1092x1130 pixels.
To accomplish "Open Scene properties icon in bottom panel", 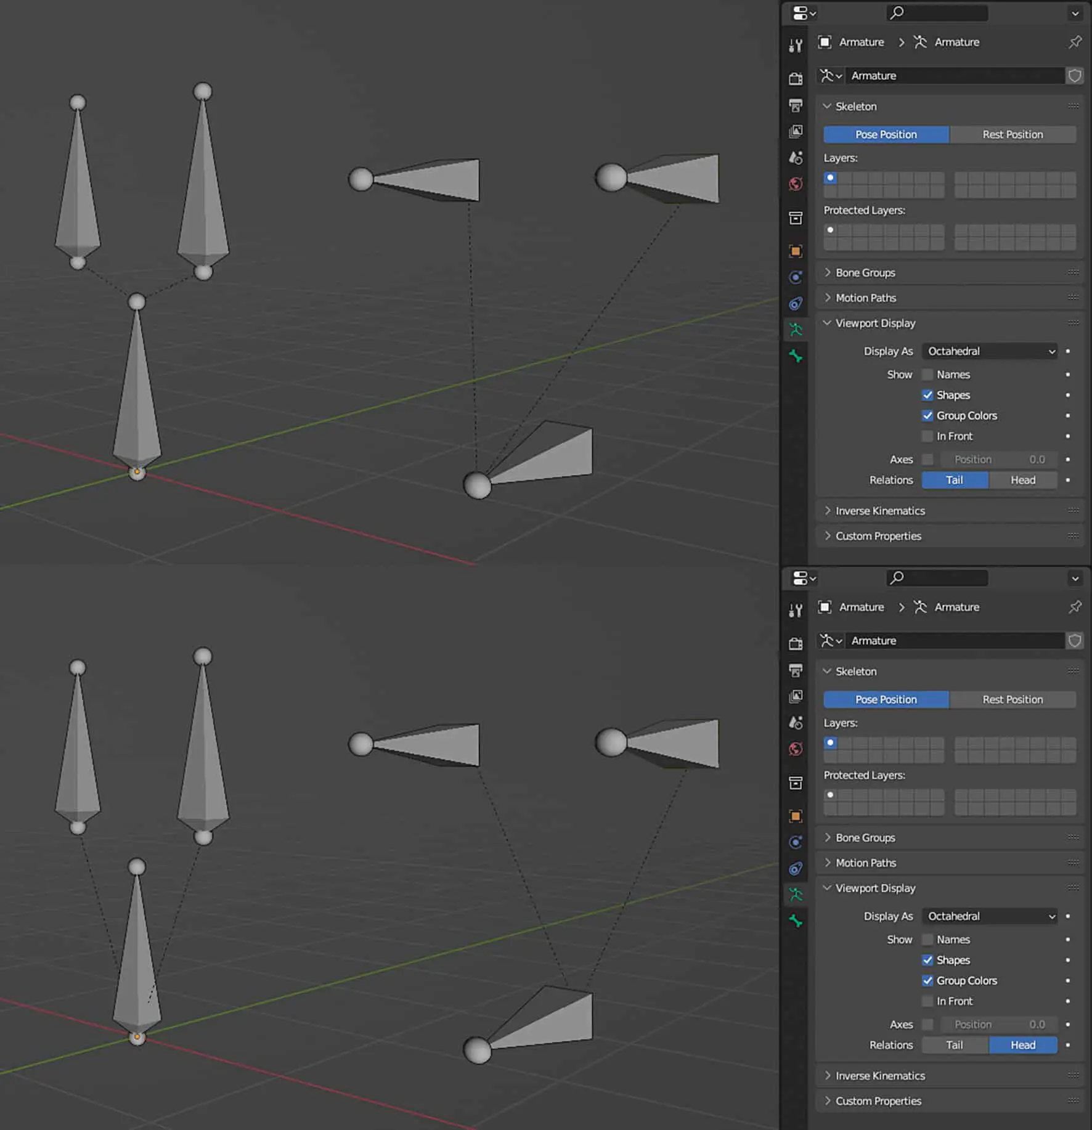I will click(x=796, y=723).
